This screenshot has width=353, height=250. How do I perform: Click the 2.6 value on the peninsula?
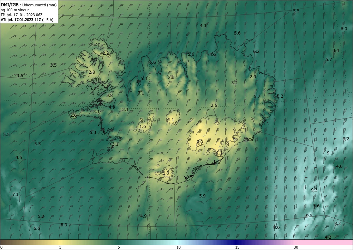[74, 115]
